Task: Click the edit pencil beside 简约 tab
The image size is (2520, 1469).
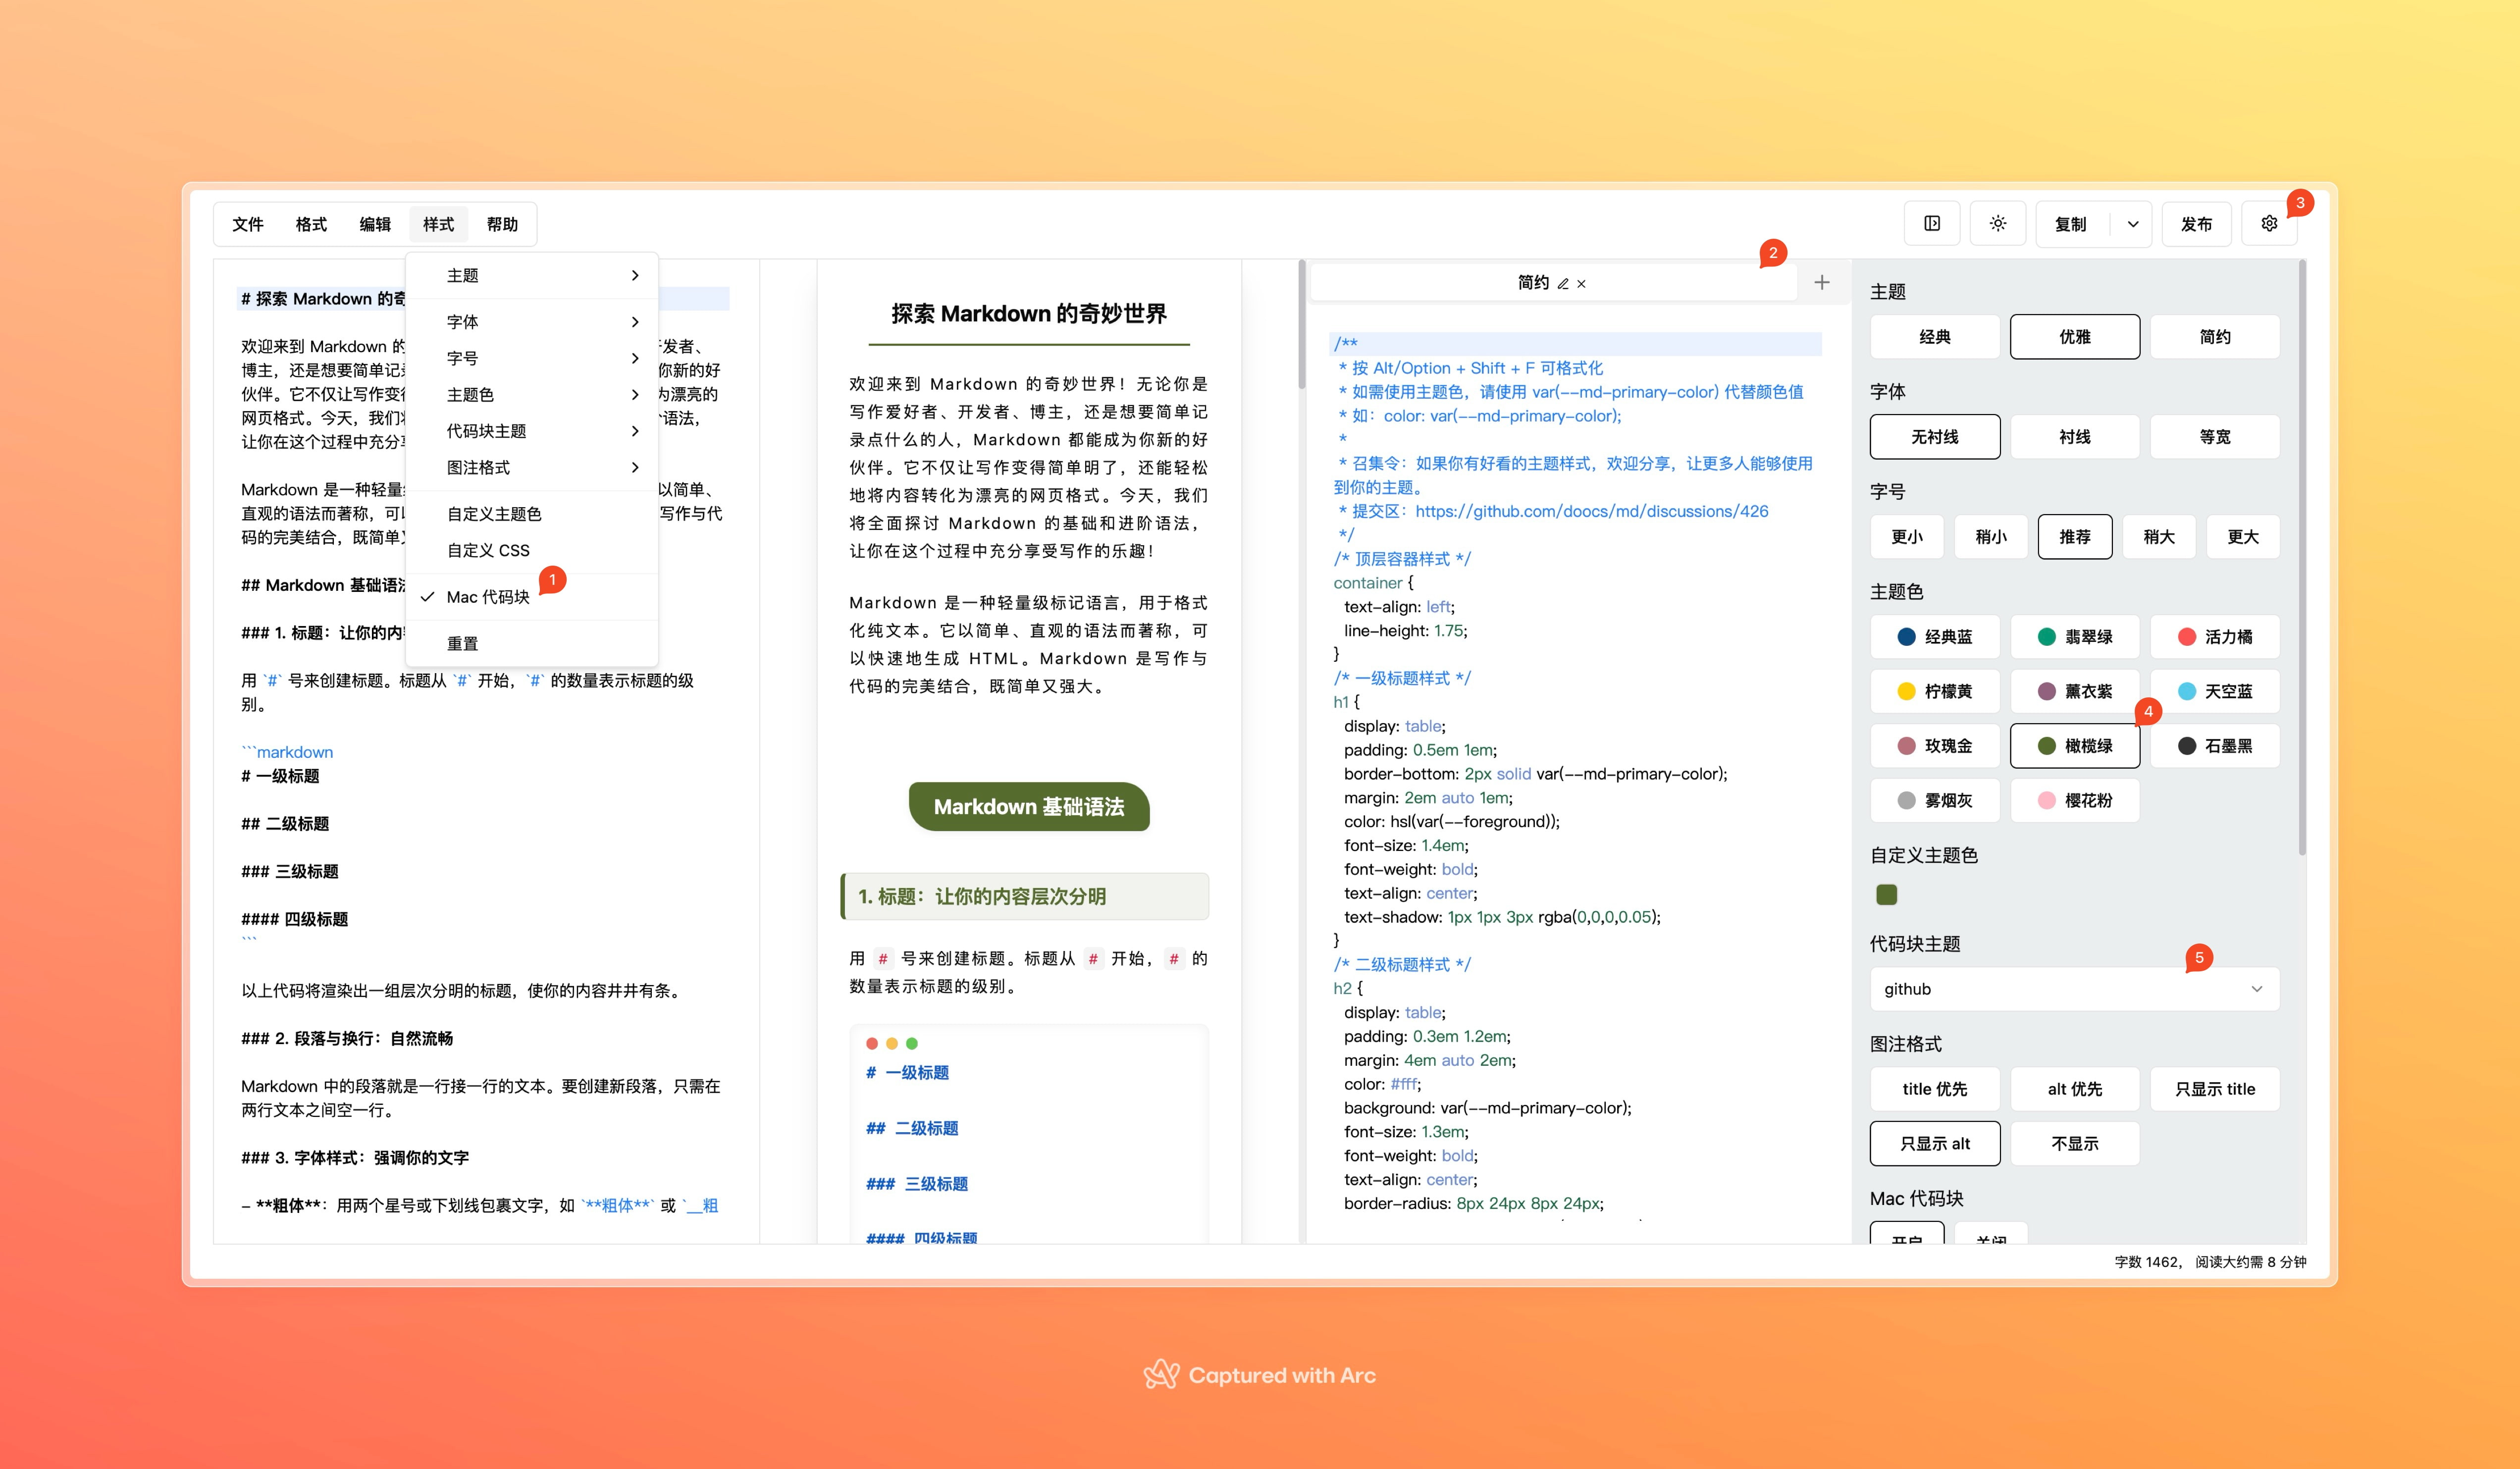Action: pos(1563,283)
